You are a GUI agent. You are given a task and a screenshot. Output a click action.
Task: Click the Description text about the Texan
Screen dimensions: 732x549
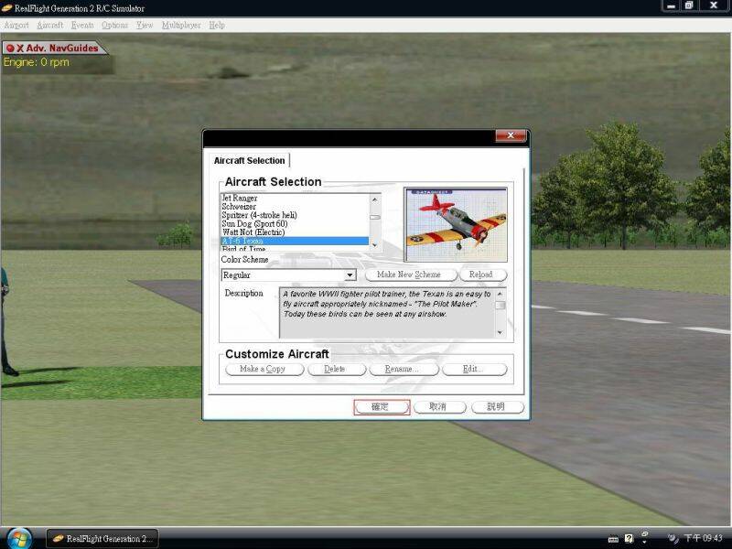tap(387, 304)
